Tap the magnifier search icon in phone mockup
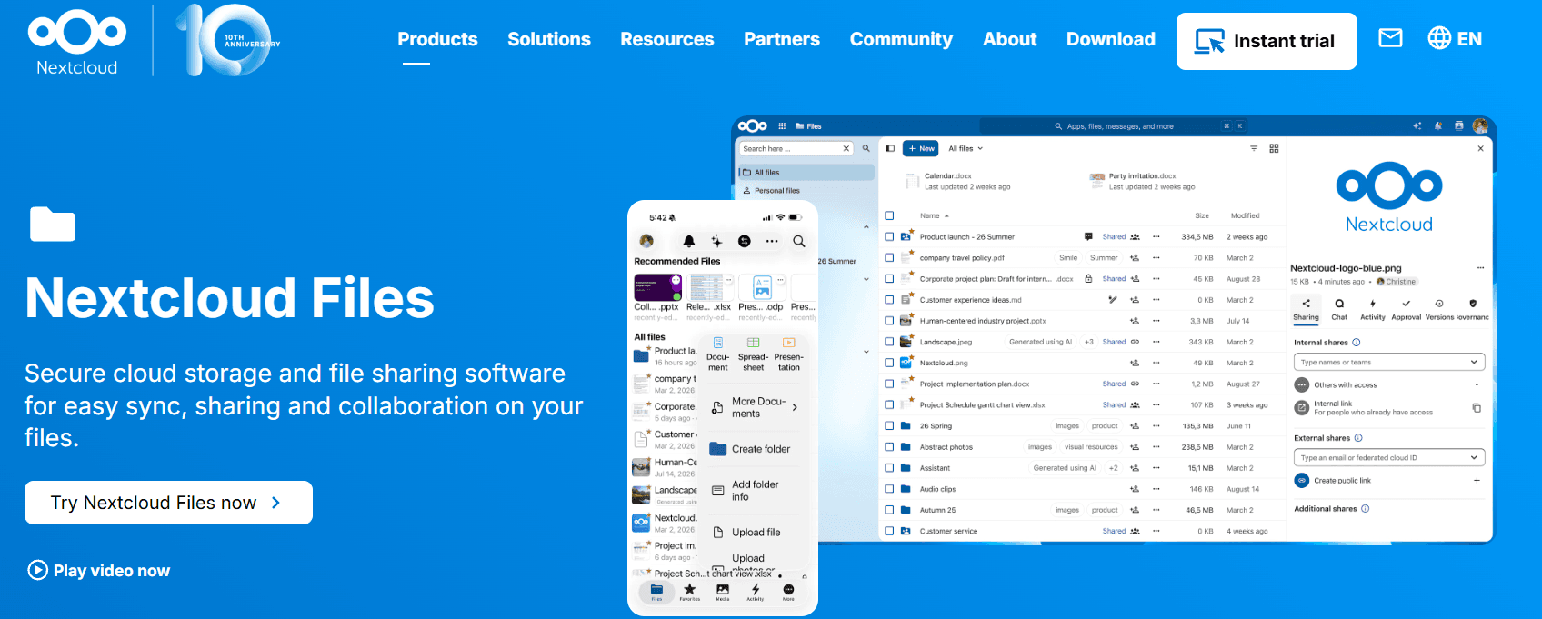 [799, 241]
